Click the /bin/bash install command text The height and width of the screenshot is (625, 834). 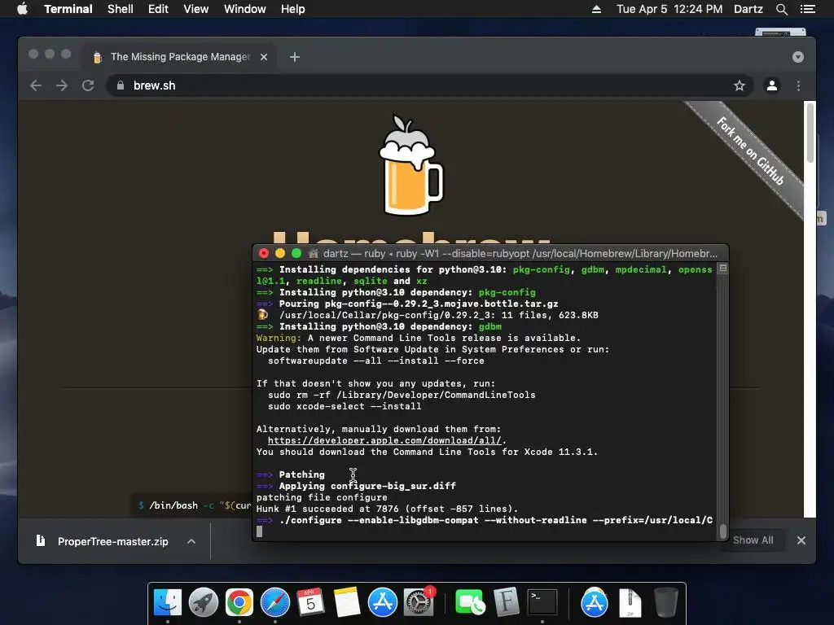pos(194,505)
